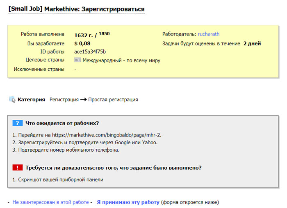This screenshot has height=208, width=287.
Task: Click the earnings value $ 0,08
Action: 82,43
